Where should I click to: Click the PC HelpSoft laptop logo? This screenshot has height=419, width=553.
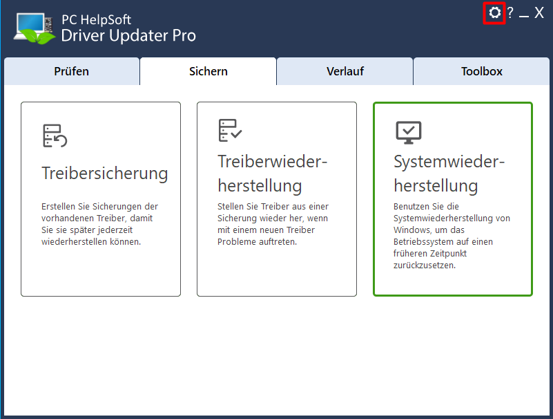pos(35,28)
